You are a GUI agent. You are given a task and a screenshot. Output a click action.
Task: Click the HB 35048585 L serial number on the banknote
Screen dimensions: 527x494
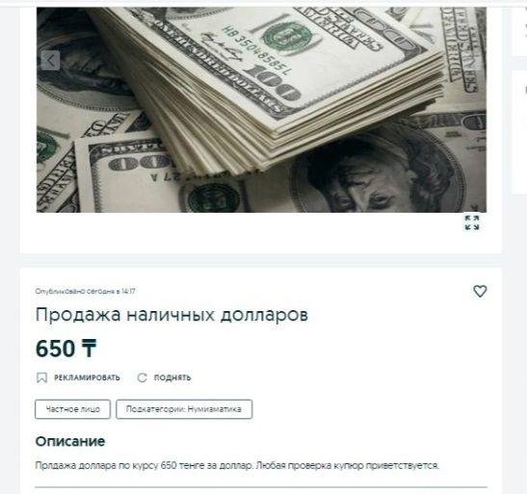257,50
